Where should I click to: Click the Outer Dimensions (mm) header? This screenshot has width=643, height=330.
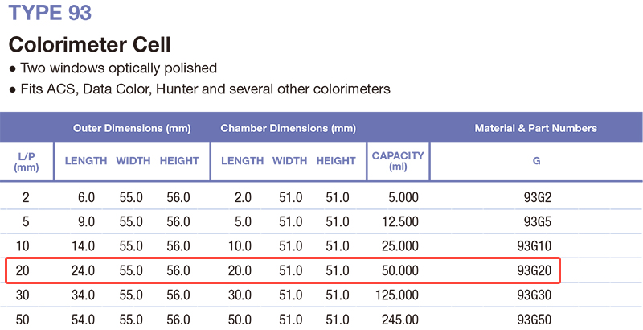131,128
